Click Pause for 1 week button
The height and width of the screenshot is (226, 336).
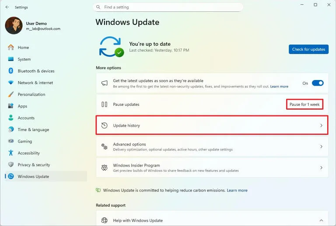(x=304, y=104)
